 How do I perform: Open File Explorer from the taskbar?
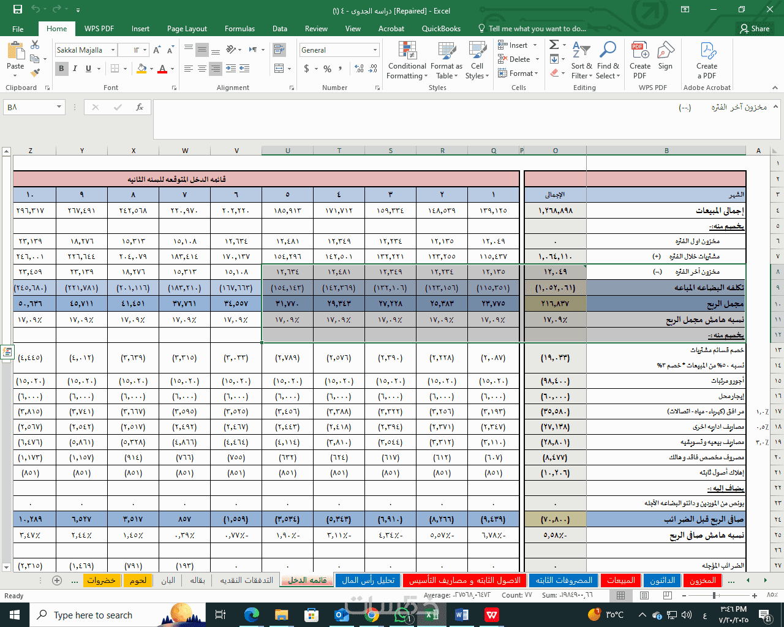point(281,615)
